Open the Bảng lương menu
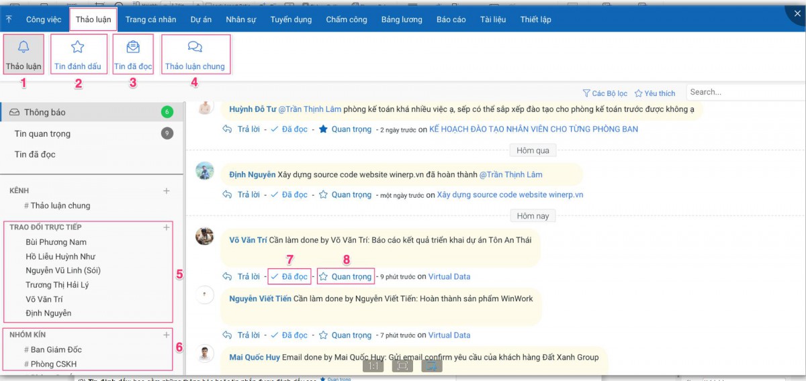This screenshot has height=381, width=806. [402, 19]
